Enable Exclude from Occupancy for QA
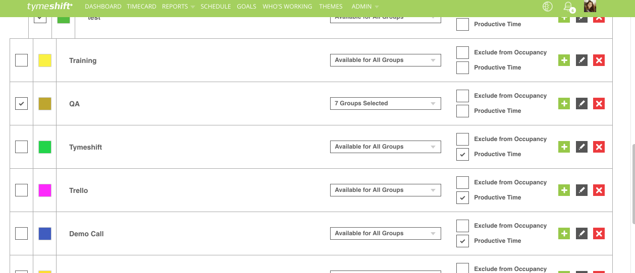Viewport: 635px width, 273px height. click(x=462, y=96)
